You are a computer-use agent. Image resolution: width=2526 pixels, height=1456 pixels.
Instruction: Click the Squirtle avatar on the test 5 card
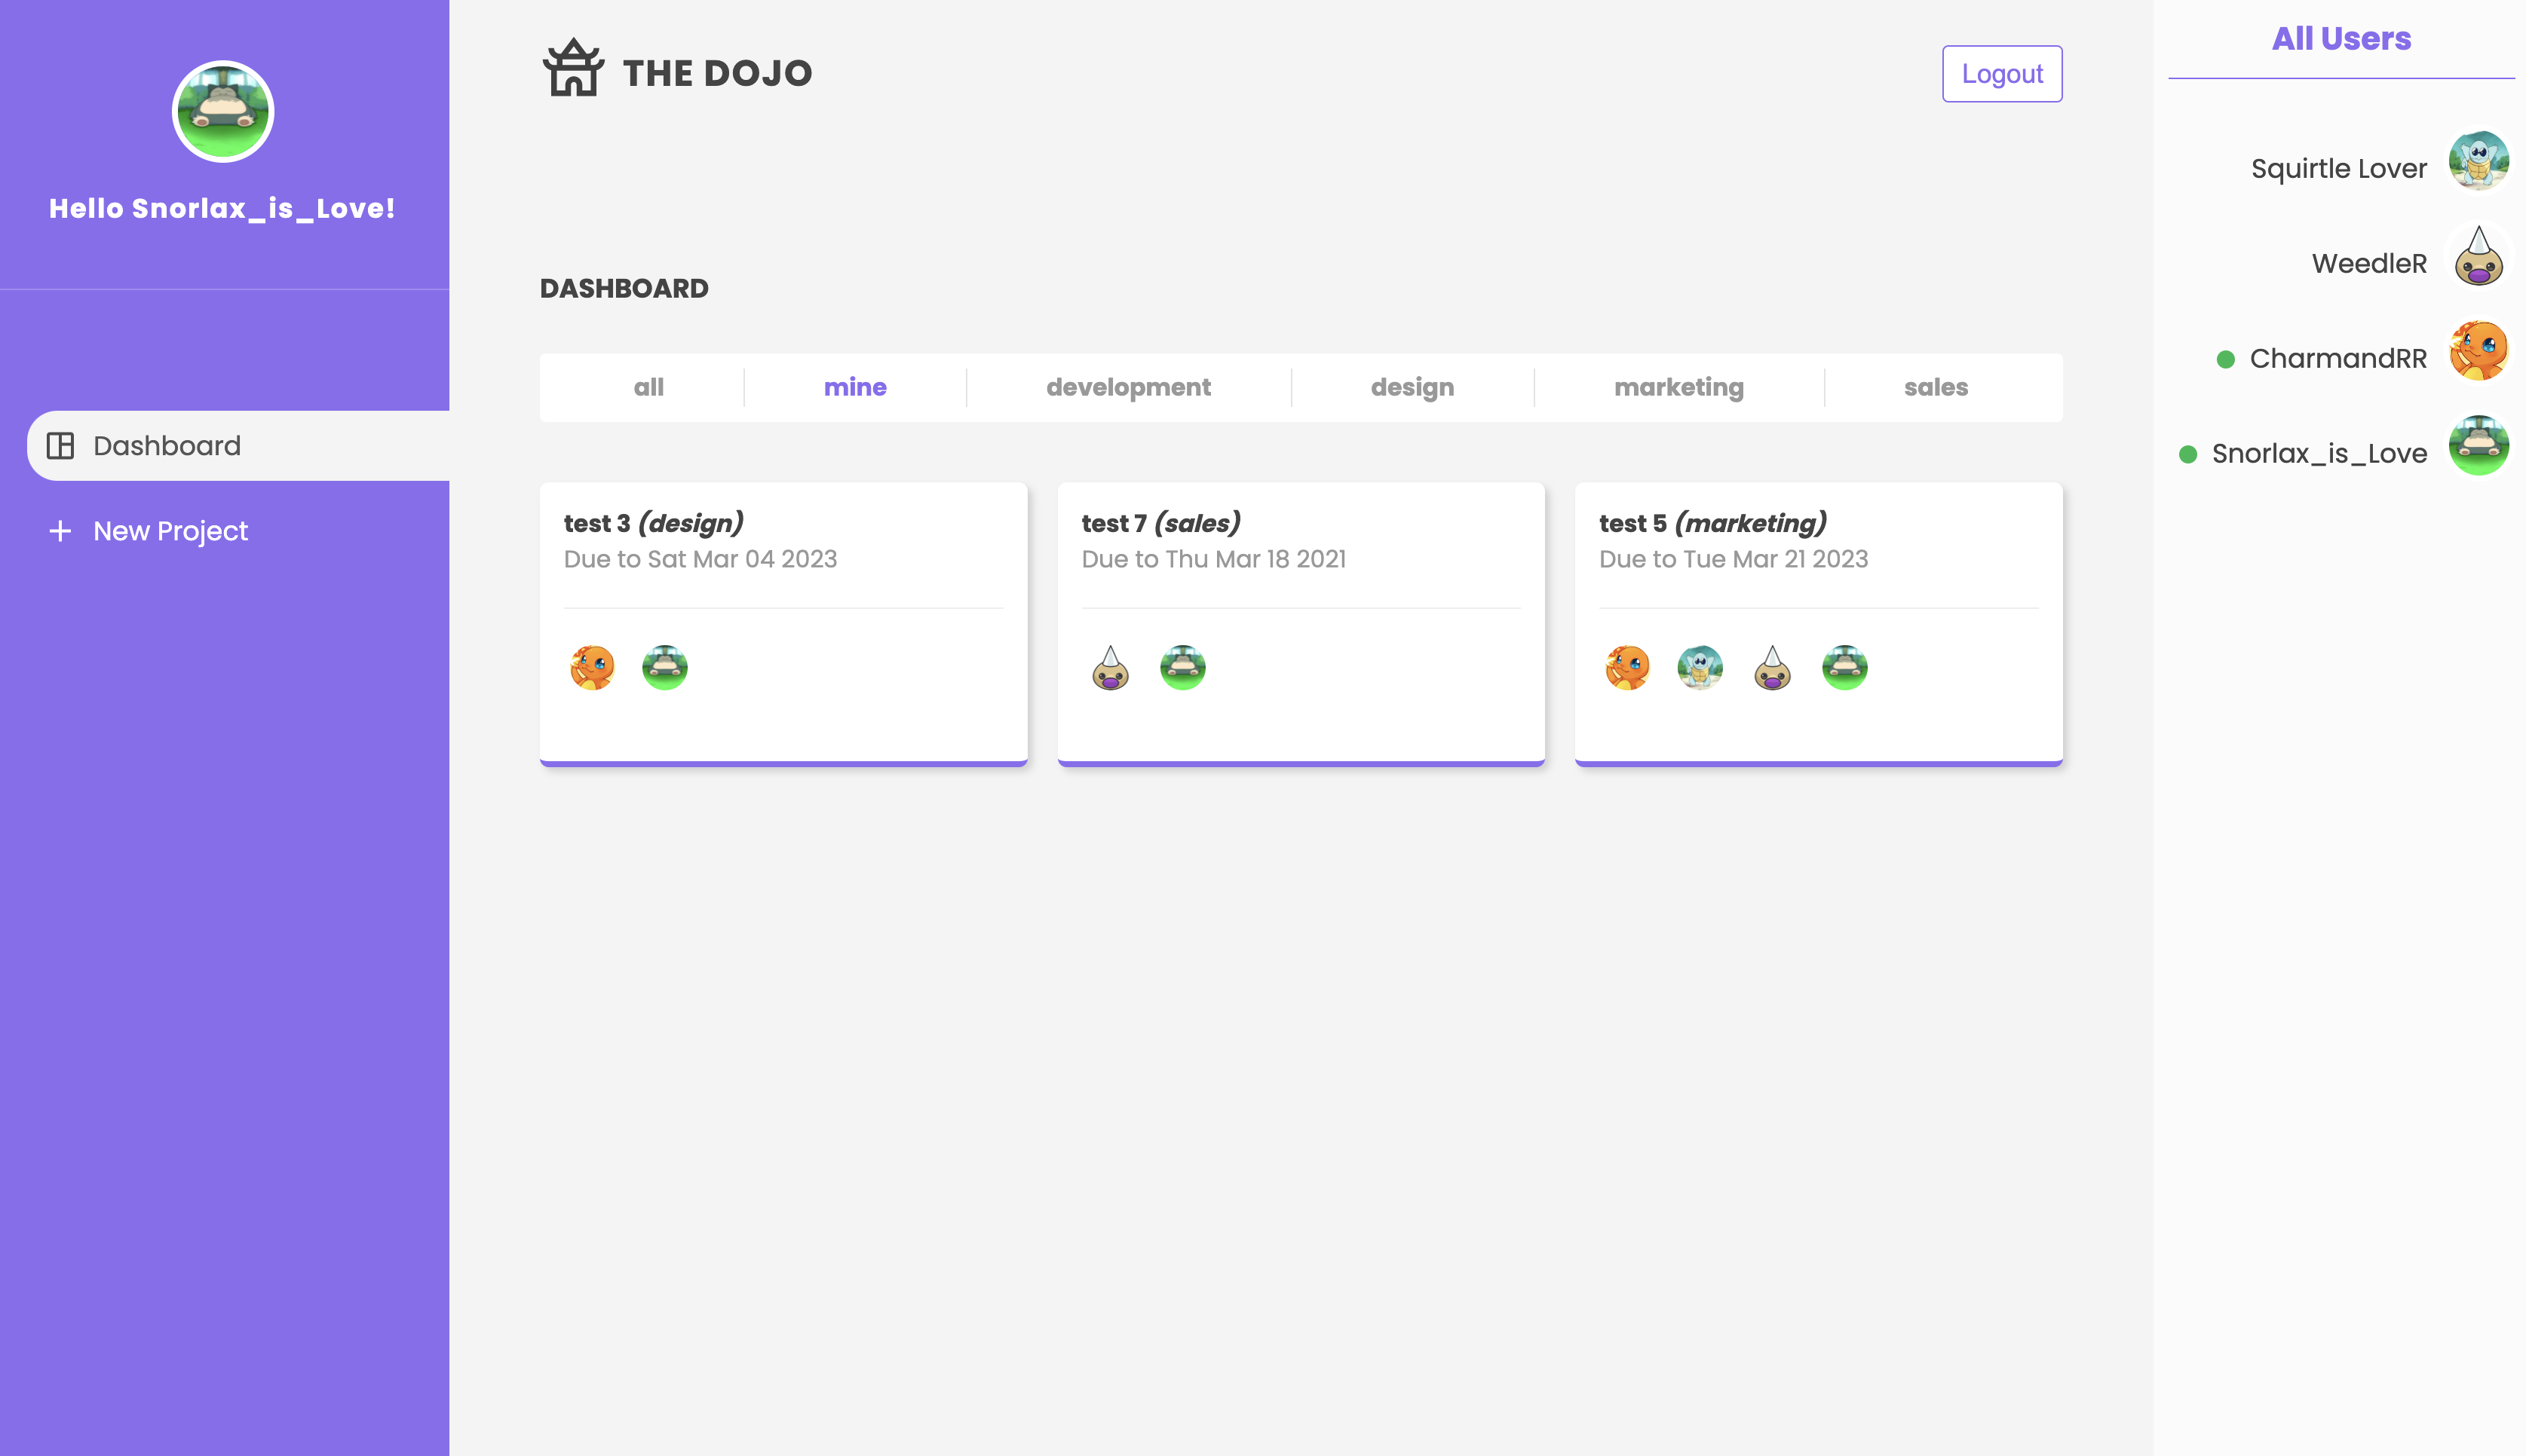point(1700,667)
